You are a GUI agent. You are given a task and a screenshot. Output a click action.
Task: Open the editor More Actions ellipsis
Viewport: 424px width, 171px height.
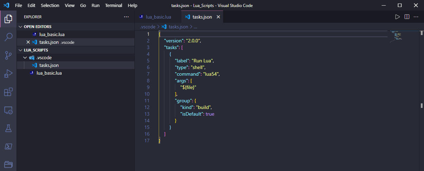coord(416,16)
